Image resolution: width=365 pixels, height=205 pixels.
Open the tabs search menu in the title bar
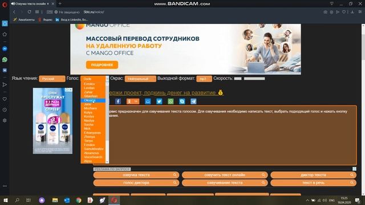[332, 3]
